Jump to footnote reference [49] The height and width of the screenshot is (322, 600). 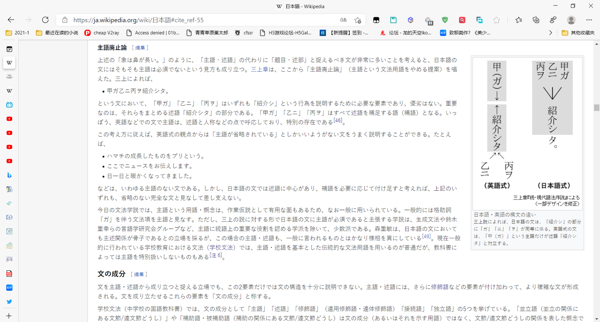[x=426, y=236]
